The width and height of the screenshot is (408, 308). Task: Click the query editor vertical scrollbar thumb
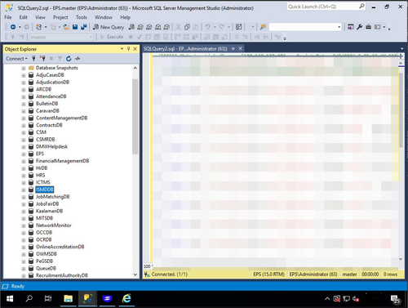click(x=401, y=109)
